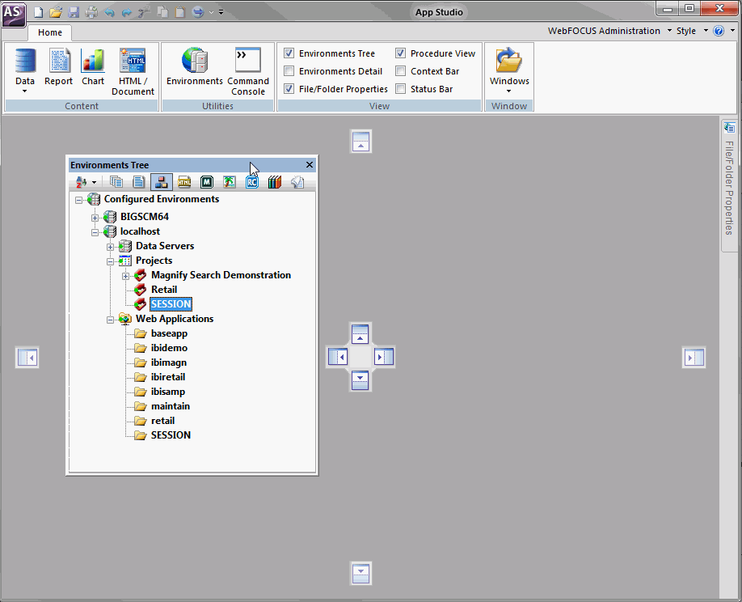Click the center dock-bottom guide arrow

(x=360, y=380)
